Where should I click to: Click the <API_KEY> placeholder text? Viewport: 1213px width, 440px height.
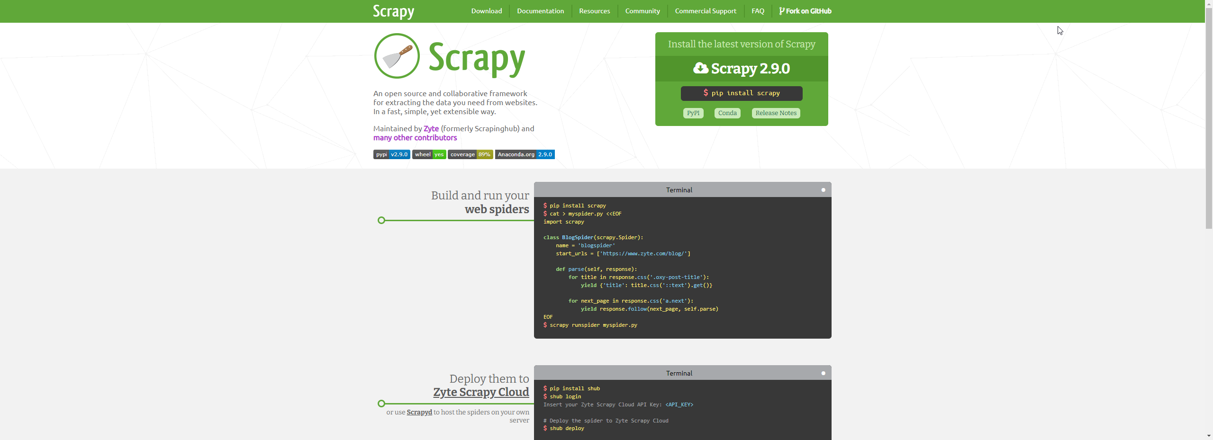pos(679,404)
